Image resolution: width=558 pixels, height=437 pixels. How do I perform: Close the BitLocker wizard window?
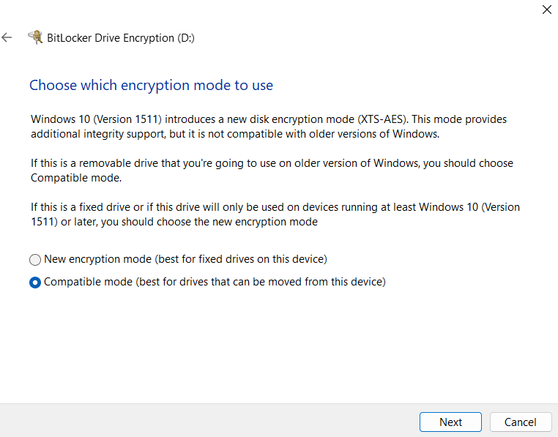point(546,10)
